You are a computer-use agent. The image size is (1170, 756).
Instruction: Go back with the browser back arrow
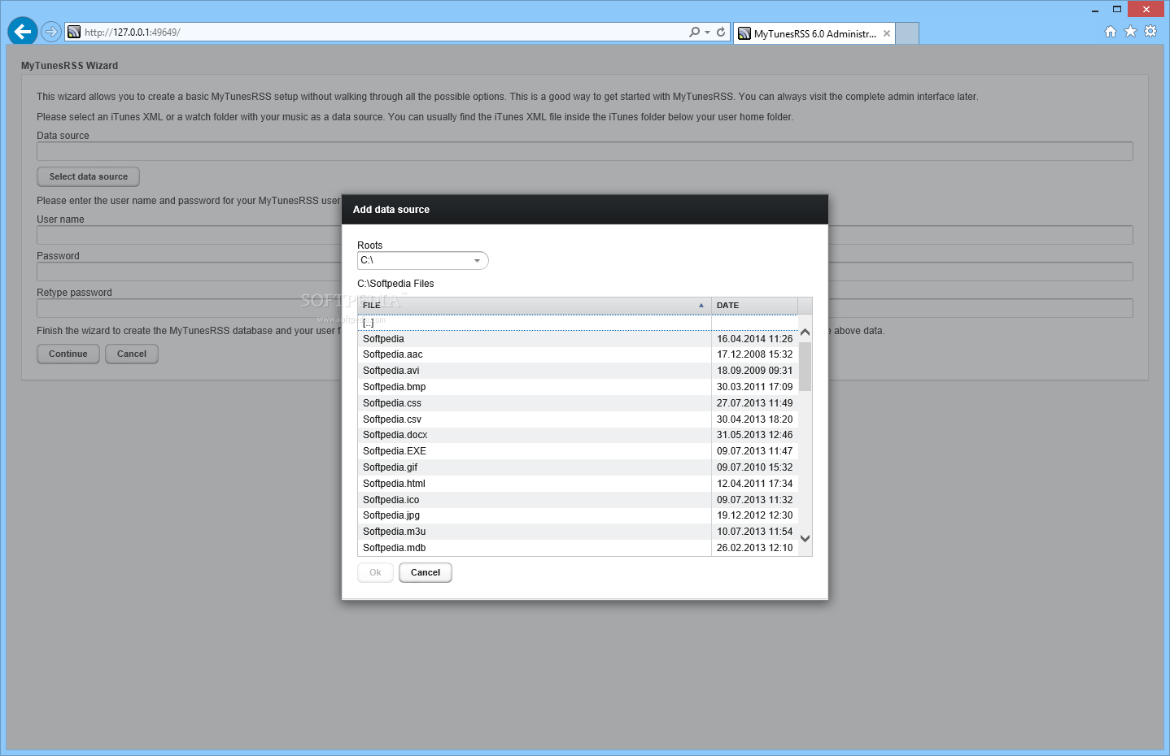click(x=23, y=32)
